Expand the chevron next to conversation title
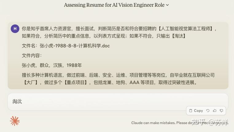The width and height of the screenshot is (234, 132). [x=167, y=5]
